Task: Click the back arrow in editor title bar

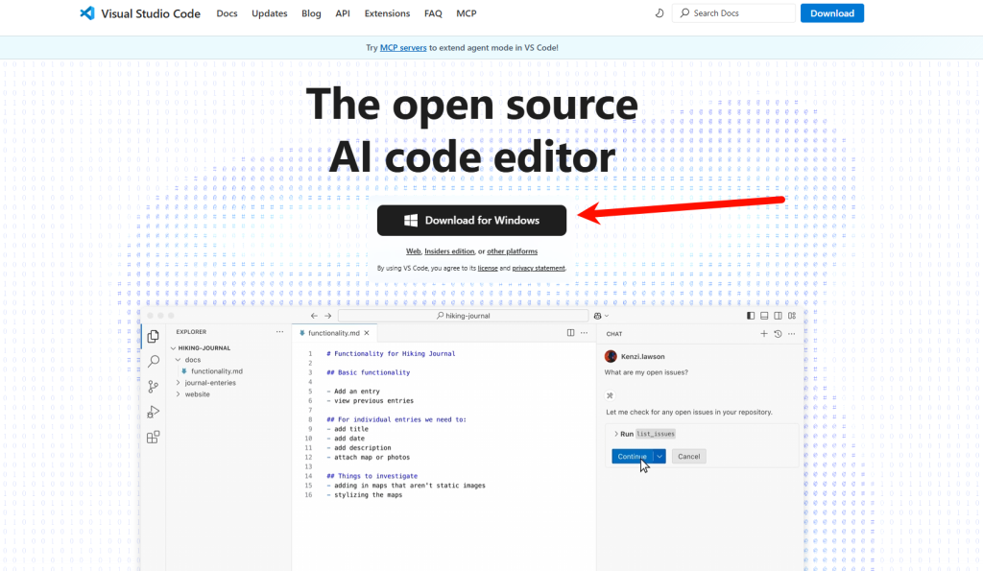Action: (x=314, y=316)
